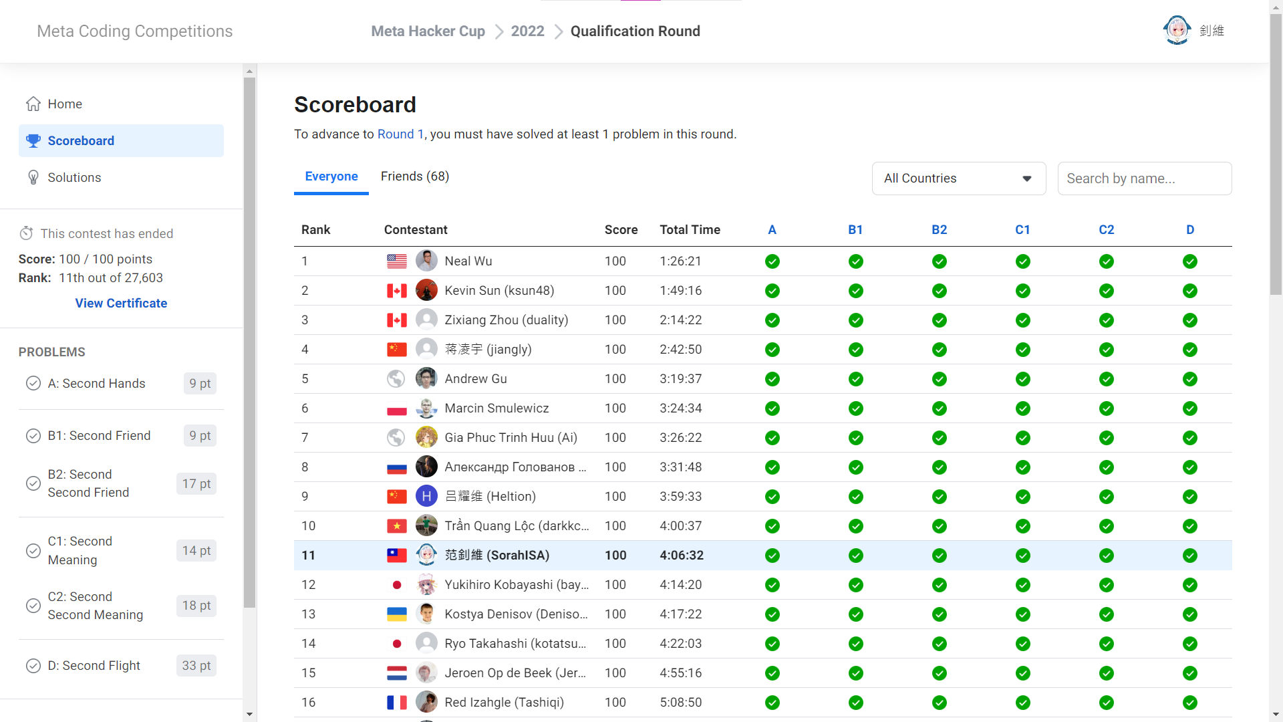Screen dimensions: 1283x722
Task: Open View Certificate link
Action: click(121, 303)
